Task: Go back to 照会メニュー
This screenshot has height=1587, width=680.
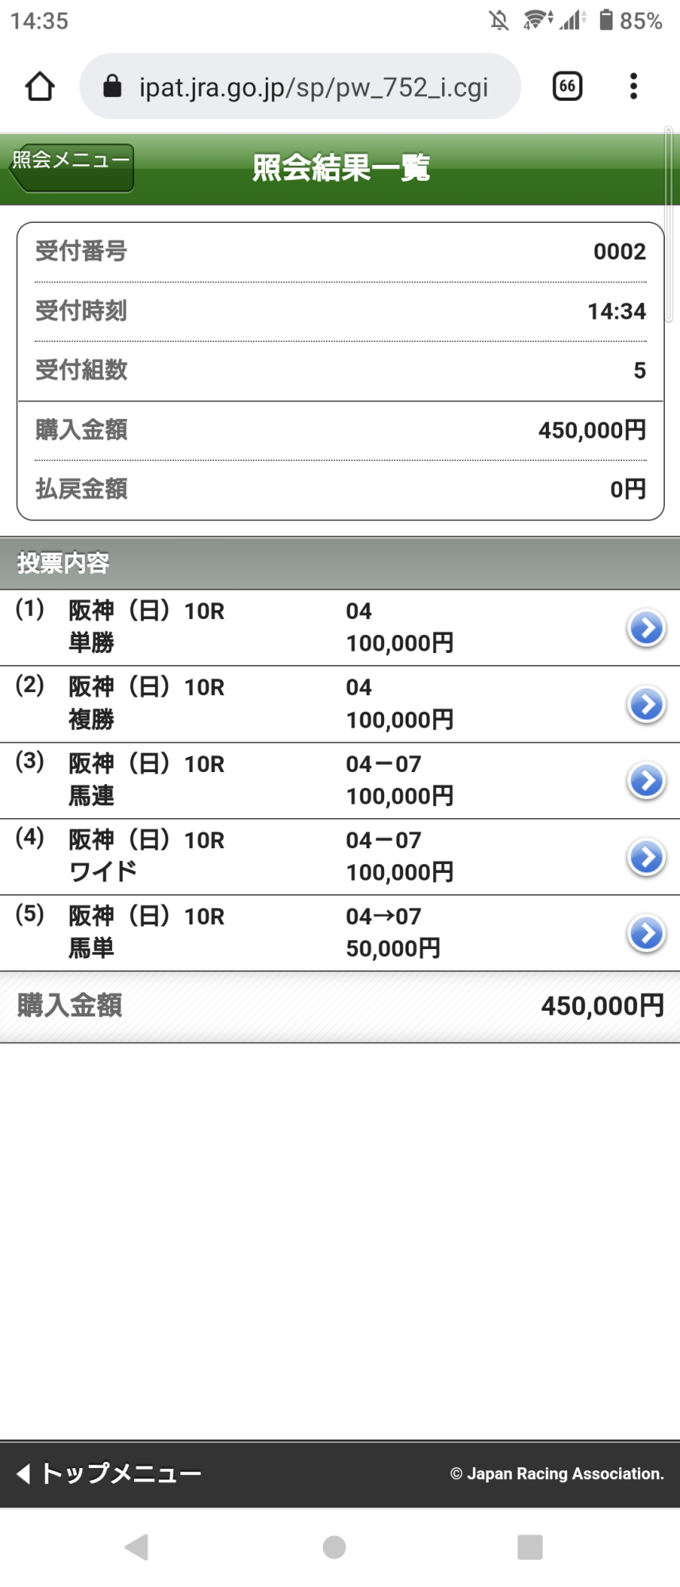Action: [x=71, y=167]
